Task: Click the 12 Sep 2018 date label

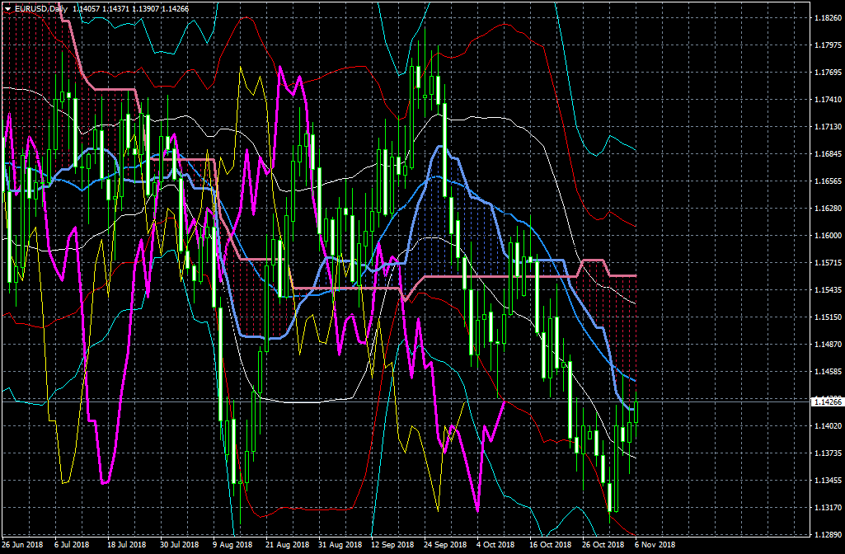Action: (x=392, y=545)
